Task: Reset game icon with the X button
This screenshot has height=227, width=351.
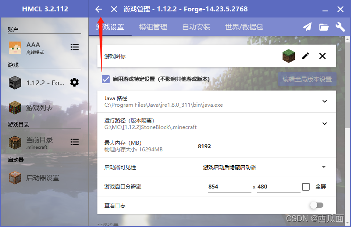Action: point(322,56)
